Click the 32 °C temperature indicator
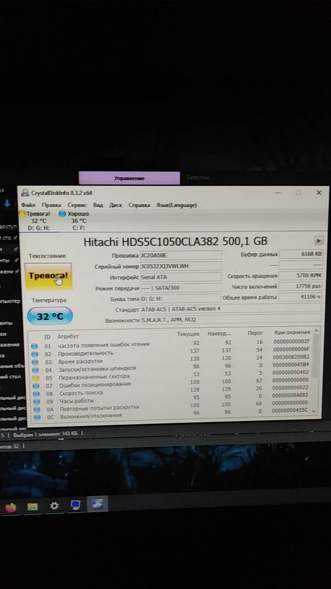This screenshot has width=331, height=589. click(50, 317)
